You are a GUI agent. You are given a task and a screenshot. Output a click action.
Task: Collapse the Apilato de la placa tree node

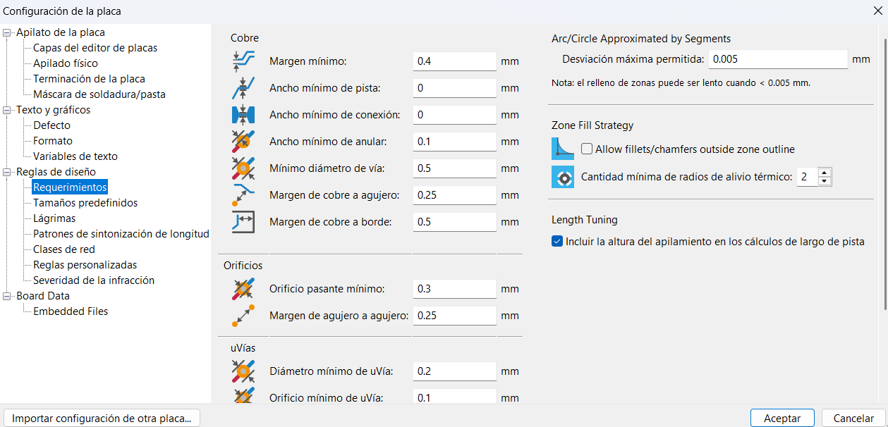coord(8,32)
